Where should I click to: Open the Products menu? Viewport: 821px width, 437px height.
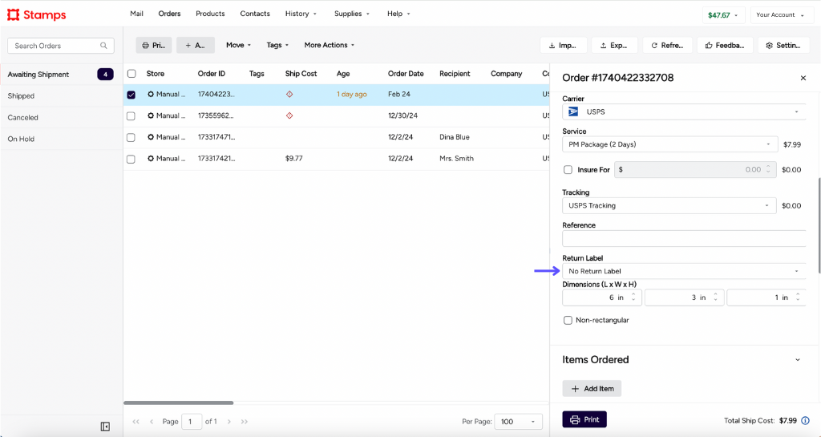tap(210, 14)
